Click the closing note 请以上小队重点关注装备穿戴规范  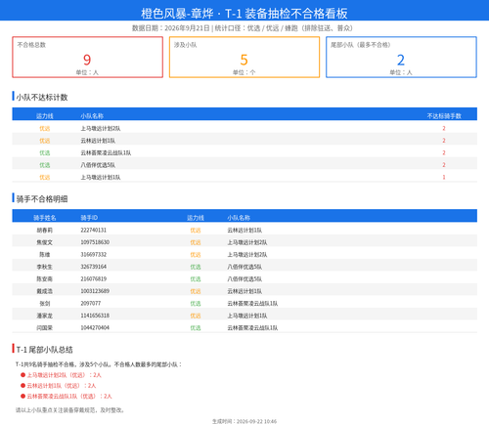[x=70, y=410]
